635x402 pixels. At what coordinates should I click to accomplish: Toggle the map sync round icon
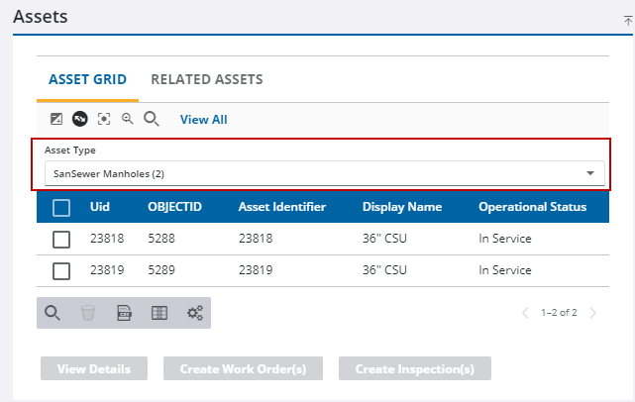79,120
